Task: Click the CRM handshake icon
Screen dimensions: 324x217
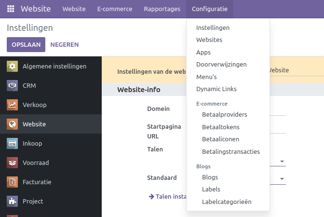Action: pyautogui.click(x=12, y=85)
